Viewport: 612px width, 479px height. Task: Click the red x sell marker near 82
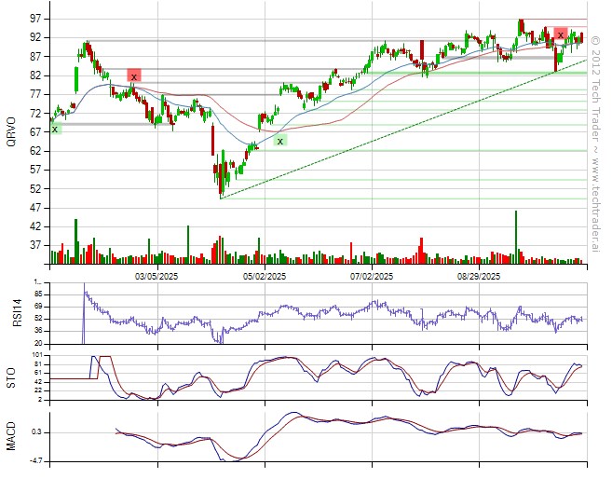pyautogui.click(x=134, y=76)
